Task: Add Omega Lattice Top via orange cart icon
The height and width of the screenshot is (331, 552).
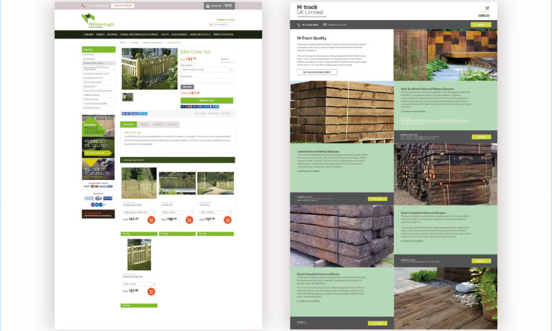Action: [151, 220]
